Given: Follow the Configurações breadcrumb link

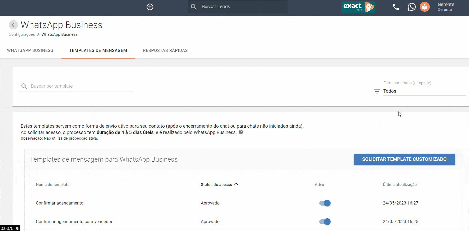Looking at the screenshot, I should pos(22,34).
